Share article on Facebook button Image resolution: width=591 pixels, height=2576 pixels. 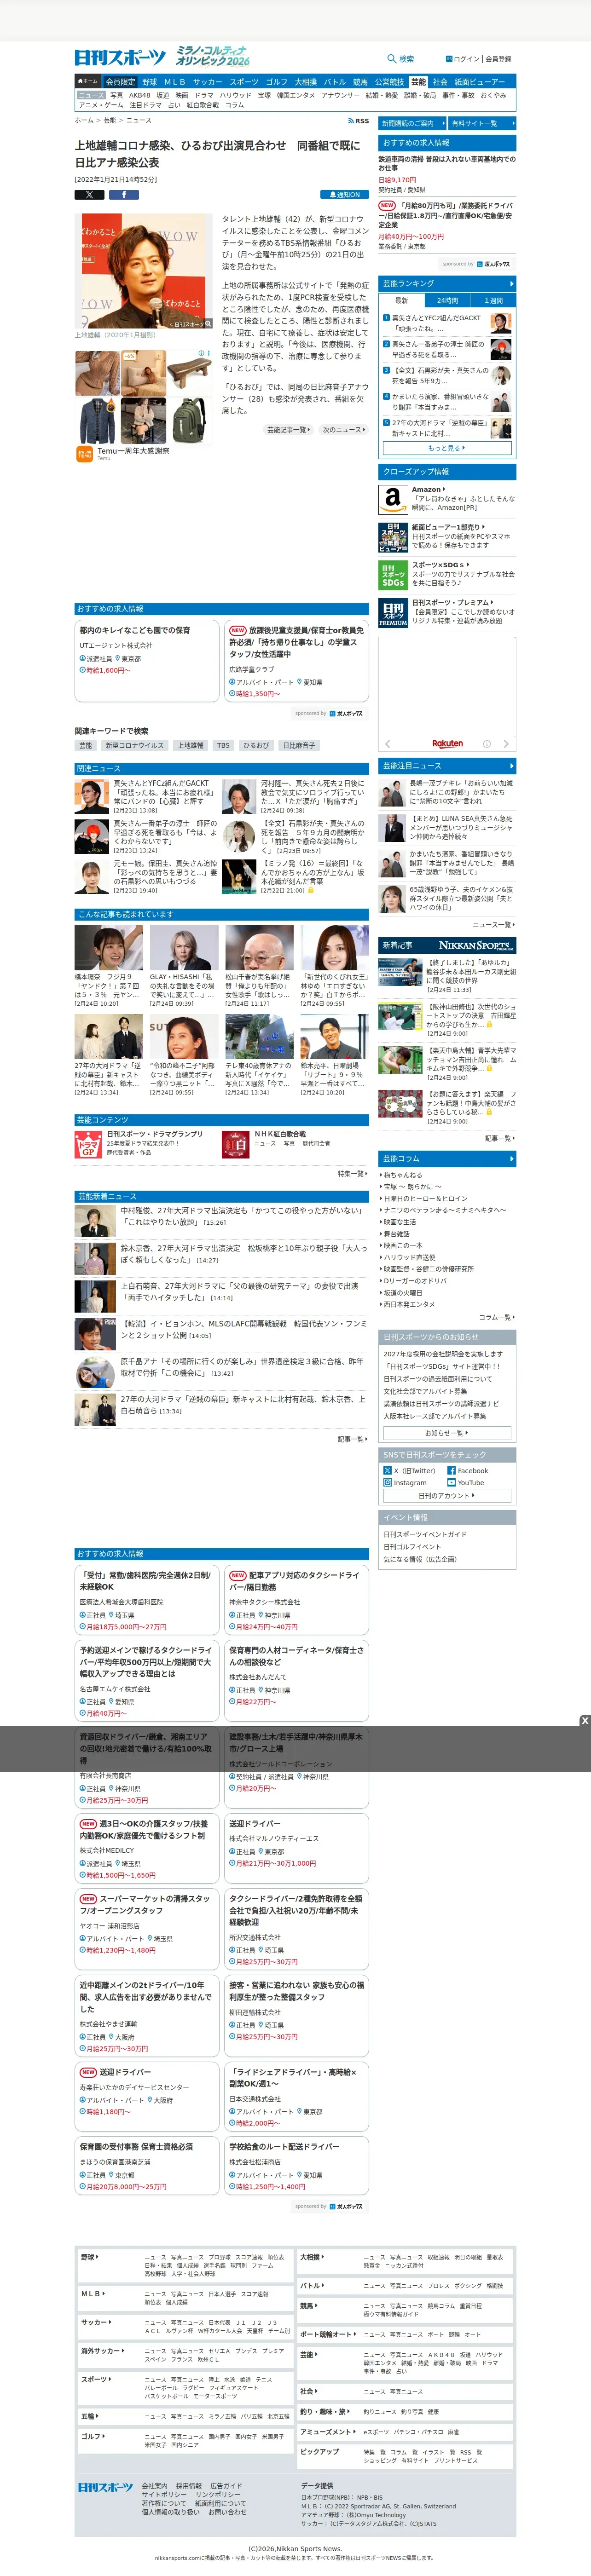pos(123,195)
